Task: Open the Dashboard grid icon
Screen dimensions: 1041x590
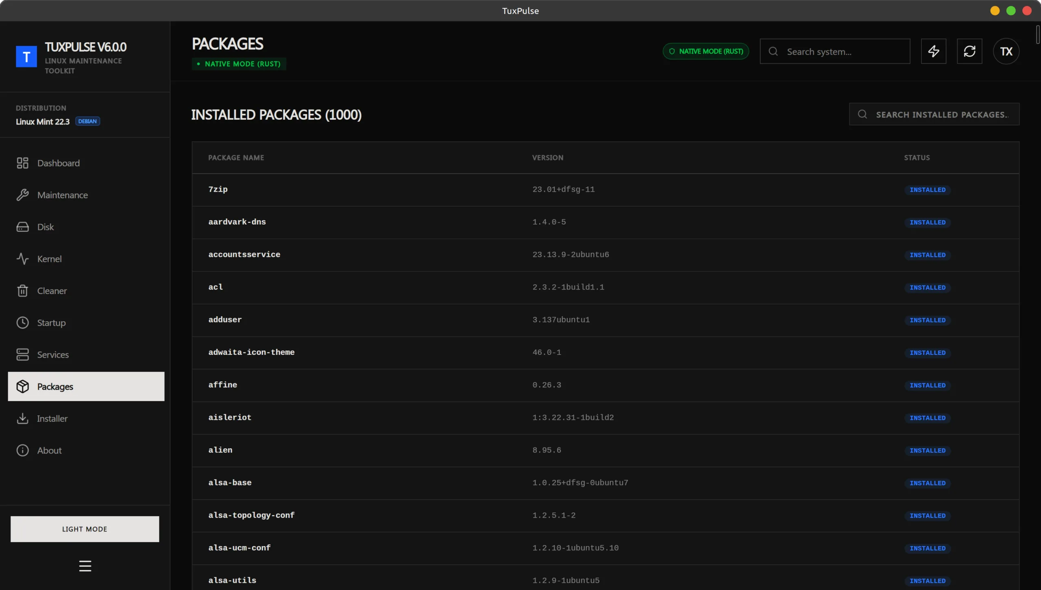Action: point(22,163)
